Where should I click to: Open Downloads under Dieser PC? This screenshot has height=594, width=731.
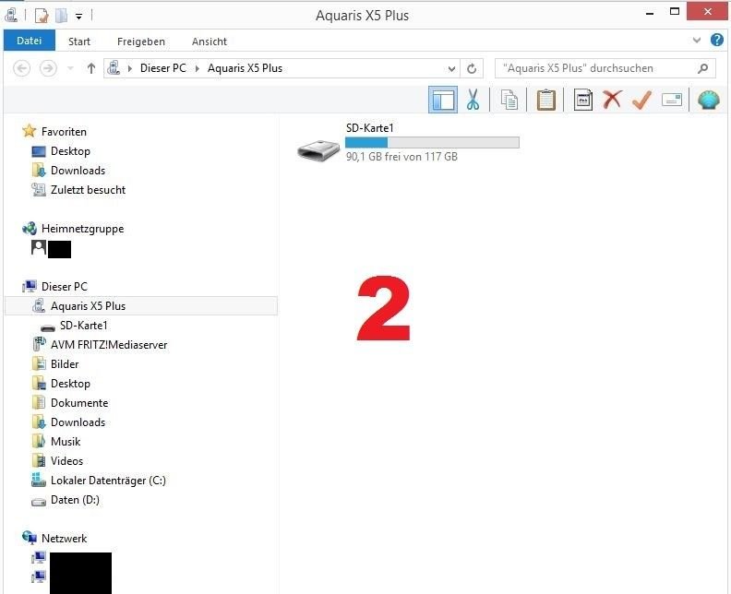tap(78, 422)
